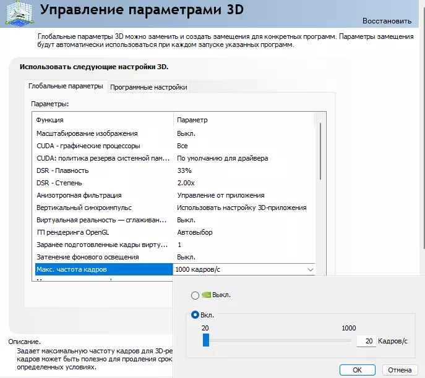Image resolution: width=425 pixels, height=378 pixels.
Task: Select Затенение фонового освещения row
Action: (175, 257)
